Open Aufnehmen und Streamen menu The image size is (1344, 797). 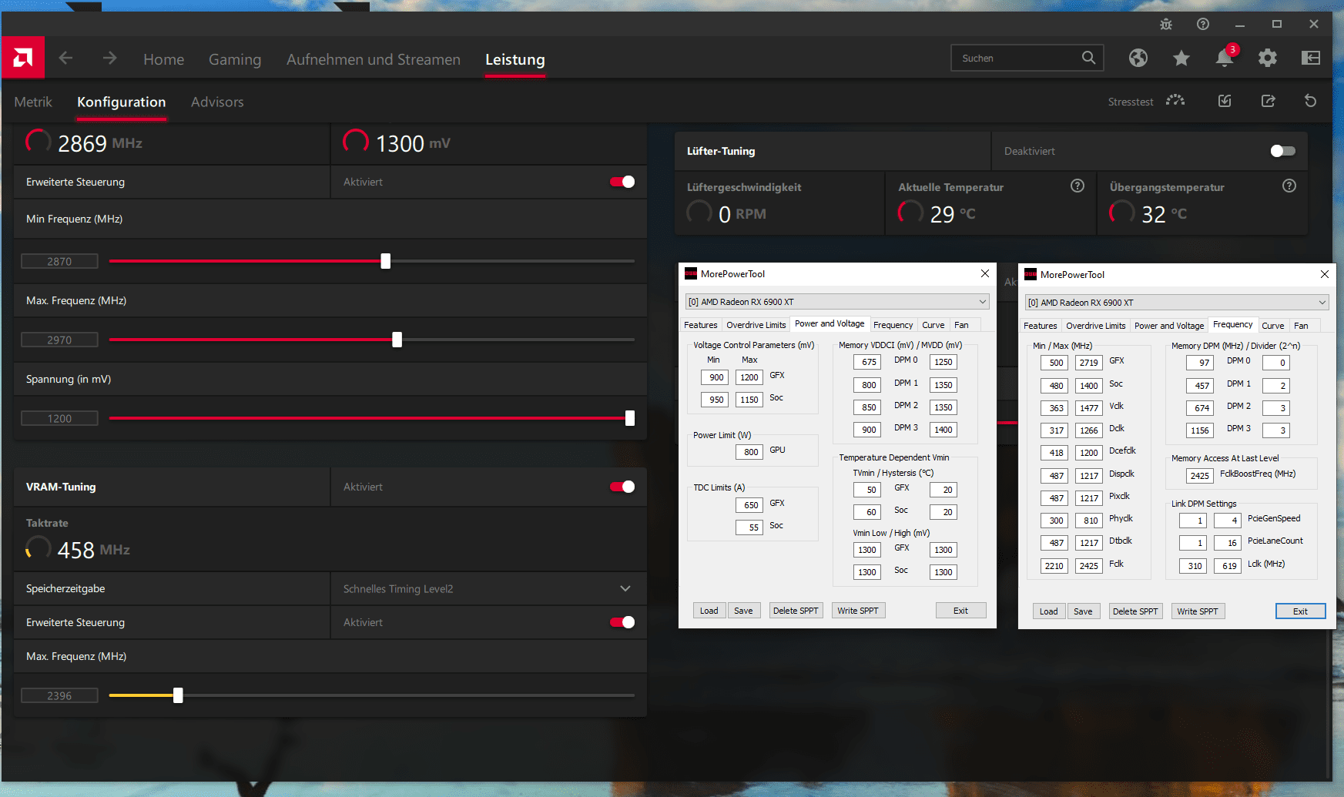coord(374,59)
